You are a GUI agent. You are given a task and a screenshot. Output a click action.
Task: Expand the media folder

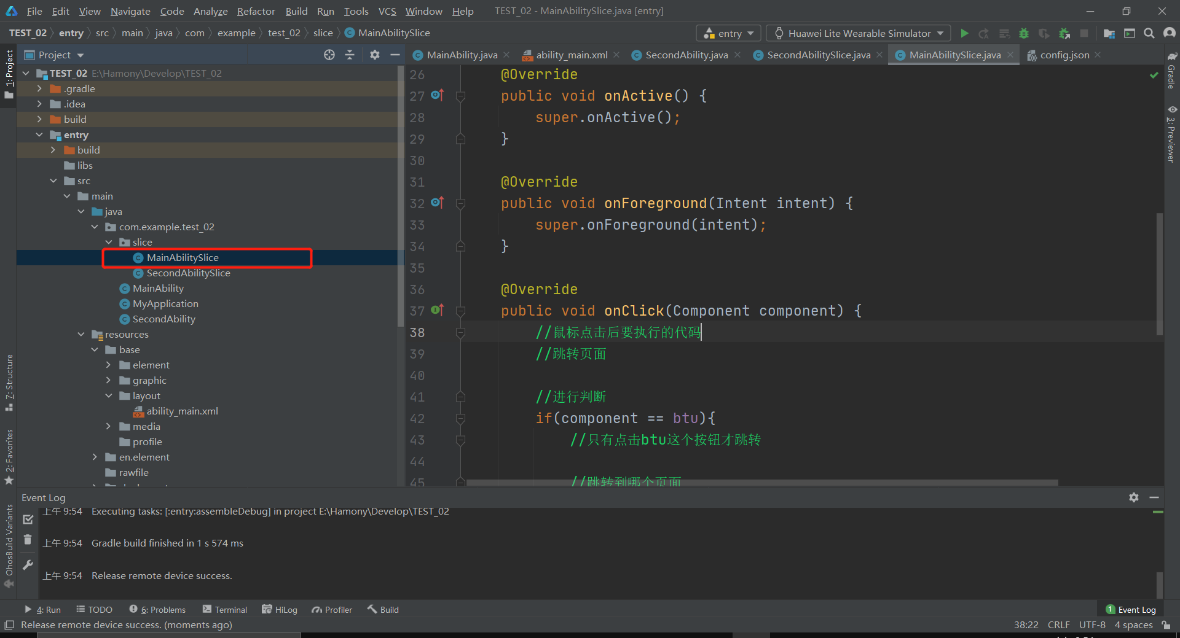[108, 426]
